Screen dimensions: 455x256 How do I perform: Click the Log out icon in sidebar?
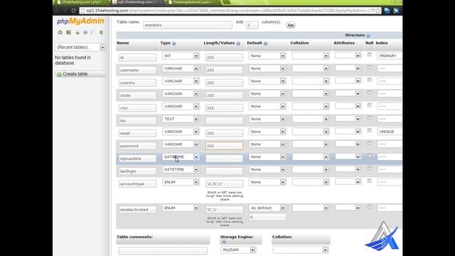(68, 32)
